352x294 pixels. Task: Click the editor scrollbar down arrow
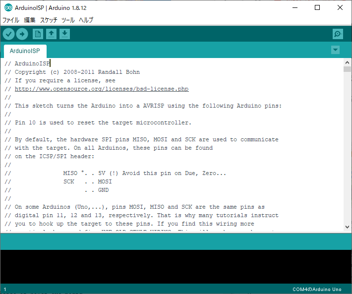(x=347, y=227)
